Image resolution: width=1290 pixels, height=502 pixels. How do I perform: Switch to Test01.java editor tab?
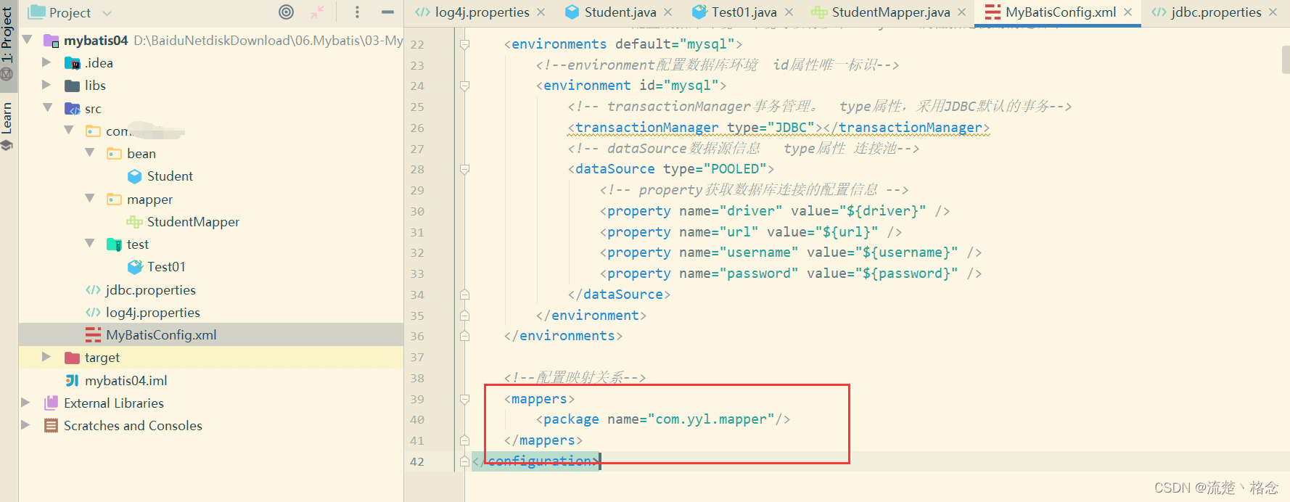(744, 12)
